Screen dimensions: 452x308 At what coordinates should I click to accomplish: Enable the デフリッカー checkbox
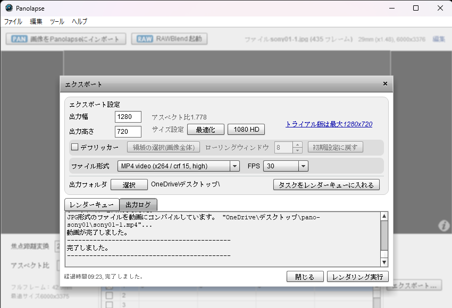click(x=75, y=147)
